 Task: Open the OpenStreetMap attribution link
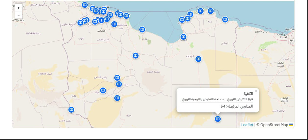(274, 125)
